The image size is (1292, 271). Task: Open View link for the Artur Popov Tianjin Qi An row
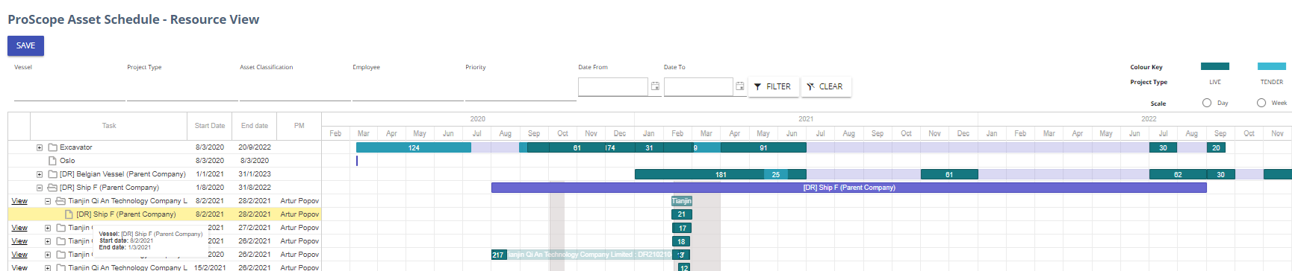[x=19, y=201]
